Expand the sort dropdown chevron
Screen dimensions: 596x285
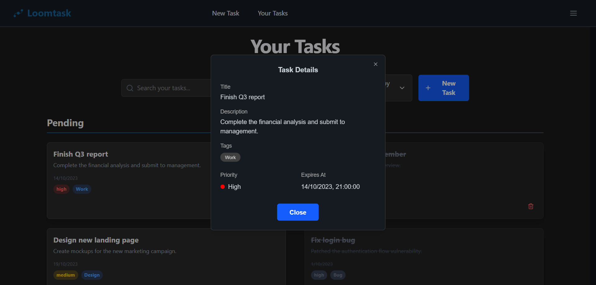tap(402, 88)
